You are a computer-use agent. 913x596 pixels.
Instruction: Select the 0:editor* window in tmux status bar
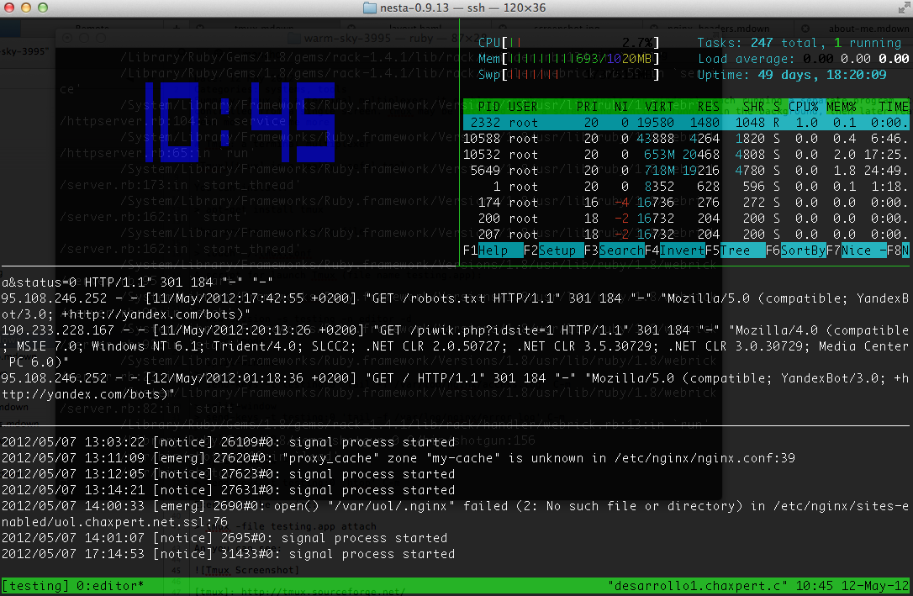click(110, 586)
